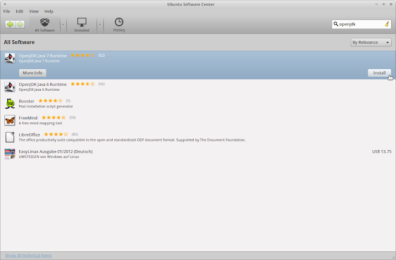The image size is (396, 260).
Task: Close the Ubuntu Software Center window
Action: coord(391,4)
